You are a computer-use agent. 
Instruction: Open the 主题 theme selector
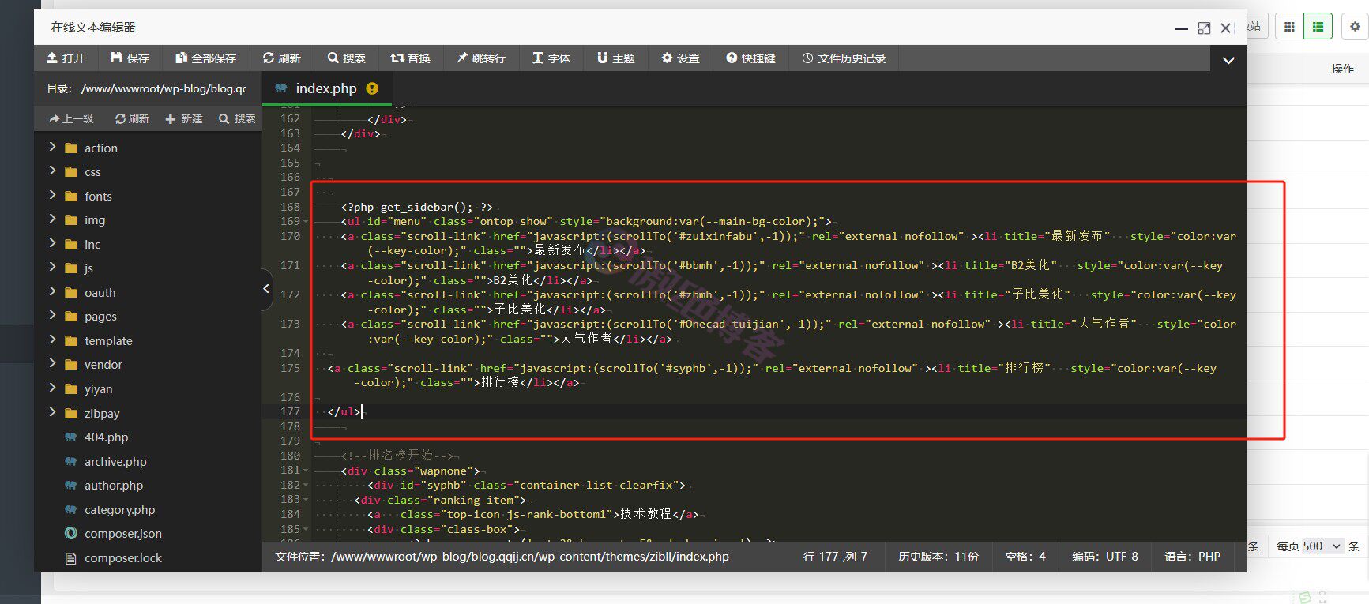pyautogui.click(x=616, y=58)
